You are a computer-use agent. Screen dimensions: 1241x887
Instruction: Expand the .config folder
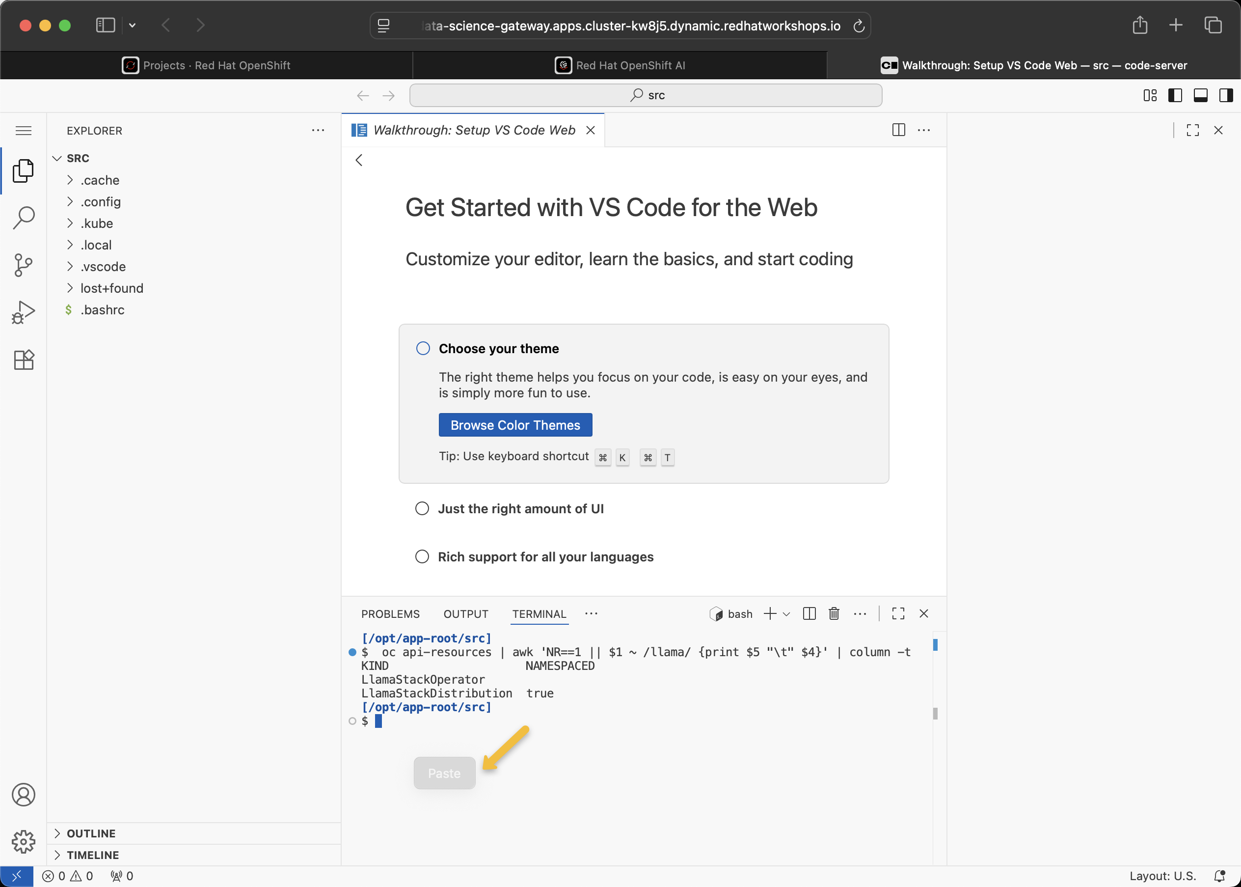(101, 201)
